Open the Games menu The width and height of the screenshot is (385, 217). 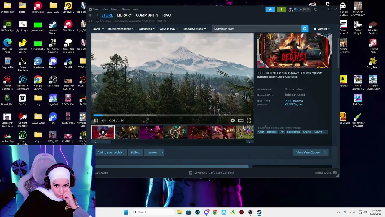(126, 9)
